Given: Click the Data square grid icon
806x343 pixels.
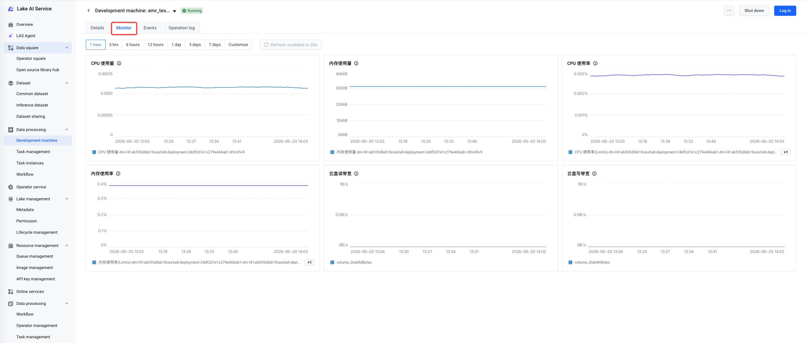Looking at the screenshot, I should point(11,48).
